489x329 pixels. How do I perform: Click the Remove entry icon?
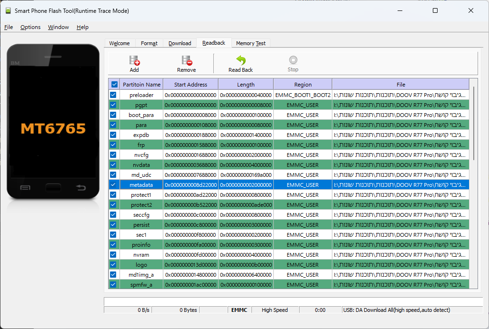(x=186, y=61)
